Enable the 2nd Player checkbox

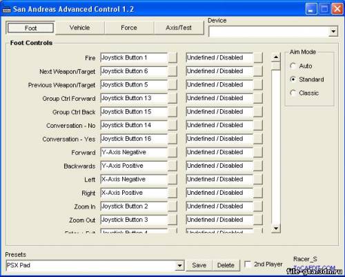click(x=248, y=265)
